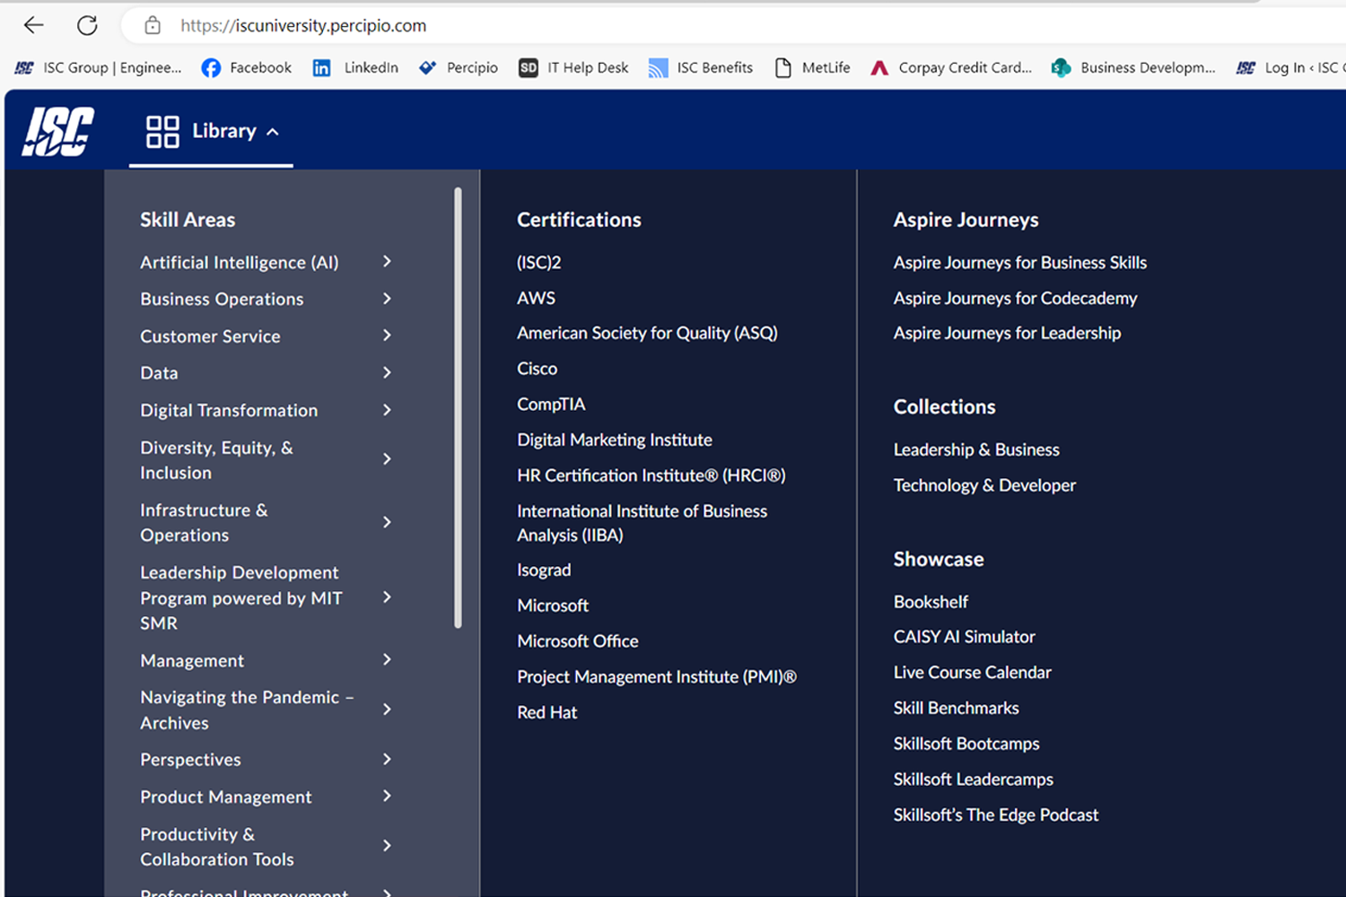Select Digital Transformation skill area
Screen dimensions: 1346x897
coord(229,410)
